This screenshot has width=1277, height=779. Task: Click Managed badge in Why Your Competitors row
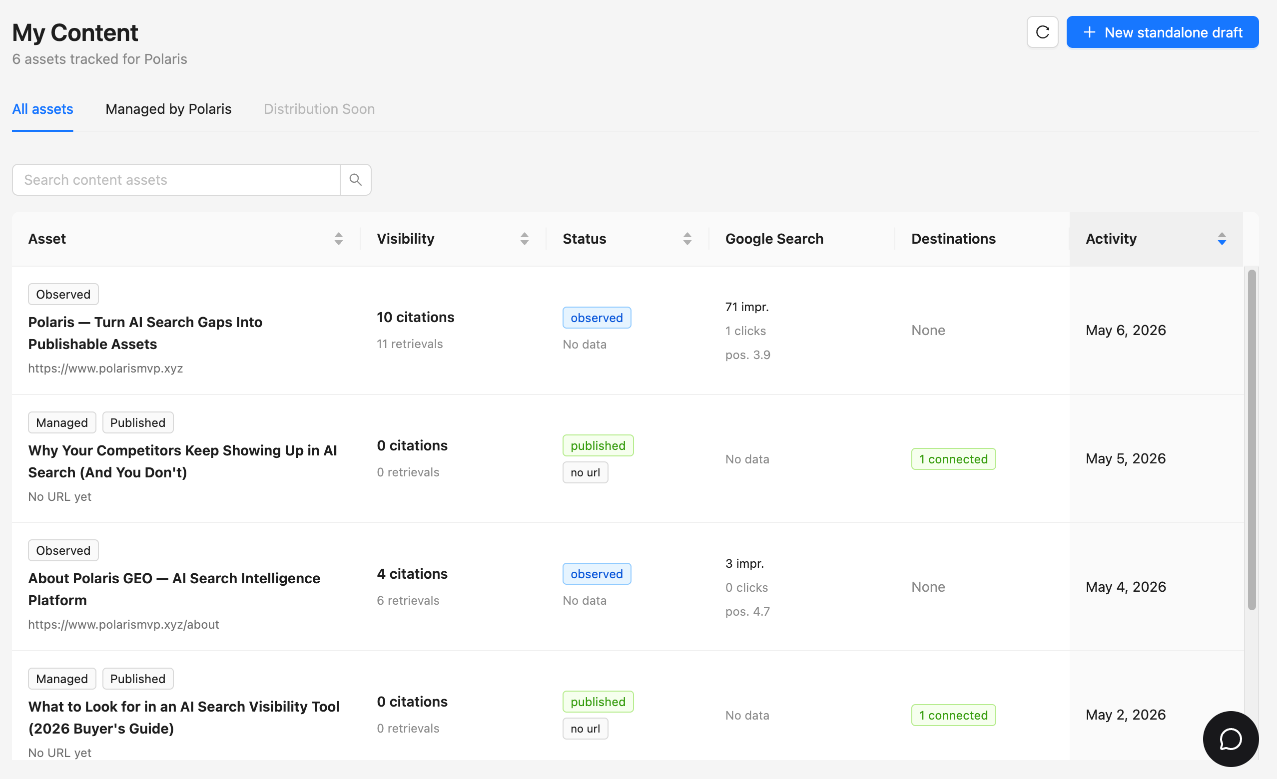pos(62,422)
